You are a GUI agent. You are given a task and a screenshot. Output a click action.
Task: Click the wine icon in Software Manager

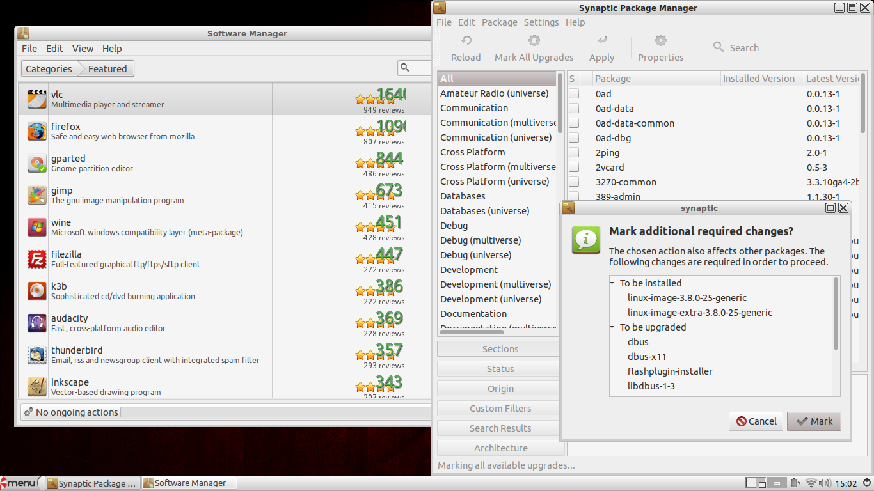(x=37, y=227)
